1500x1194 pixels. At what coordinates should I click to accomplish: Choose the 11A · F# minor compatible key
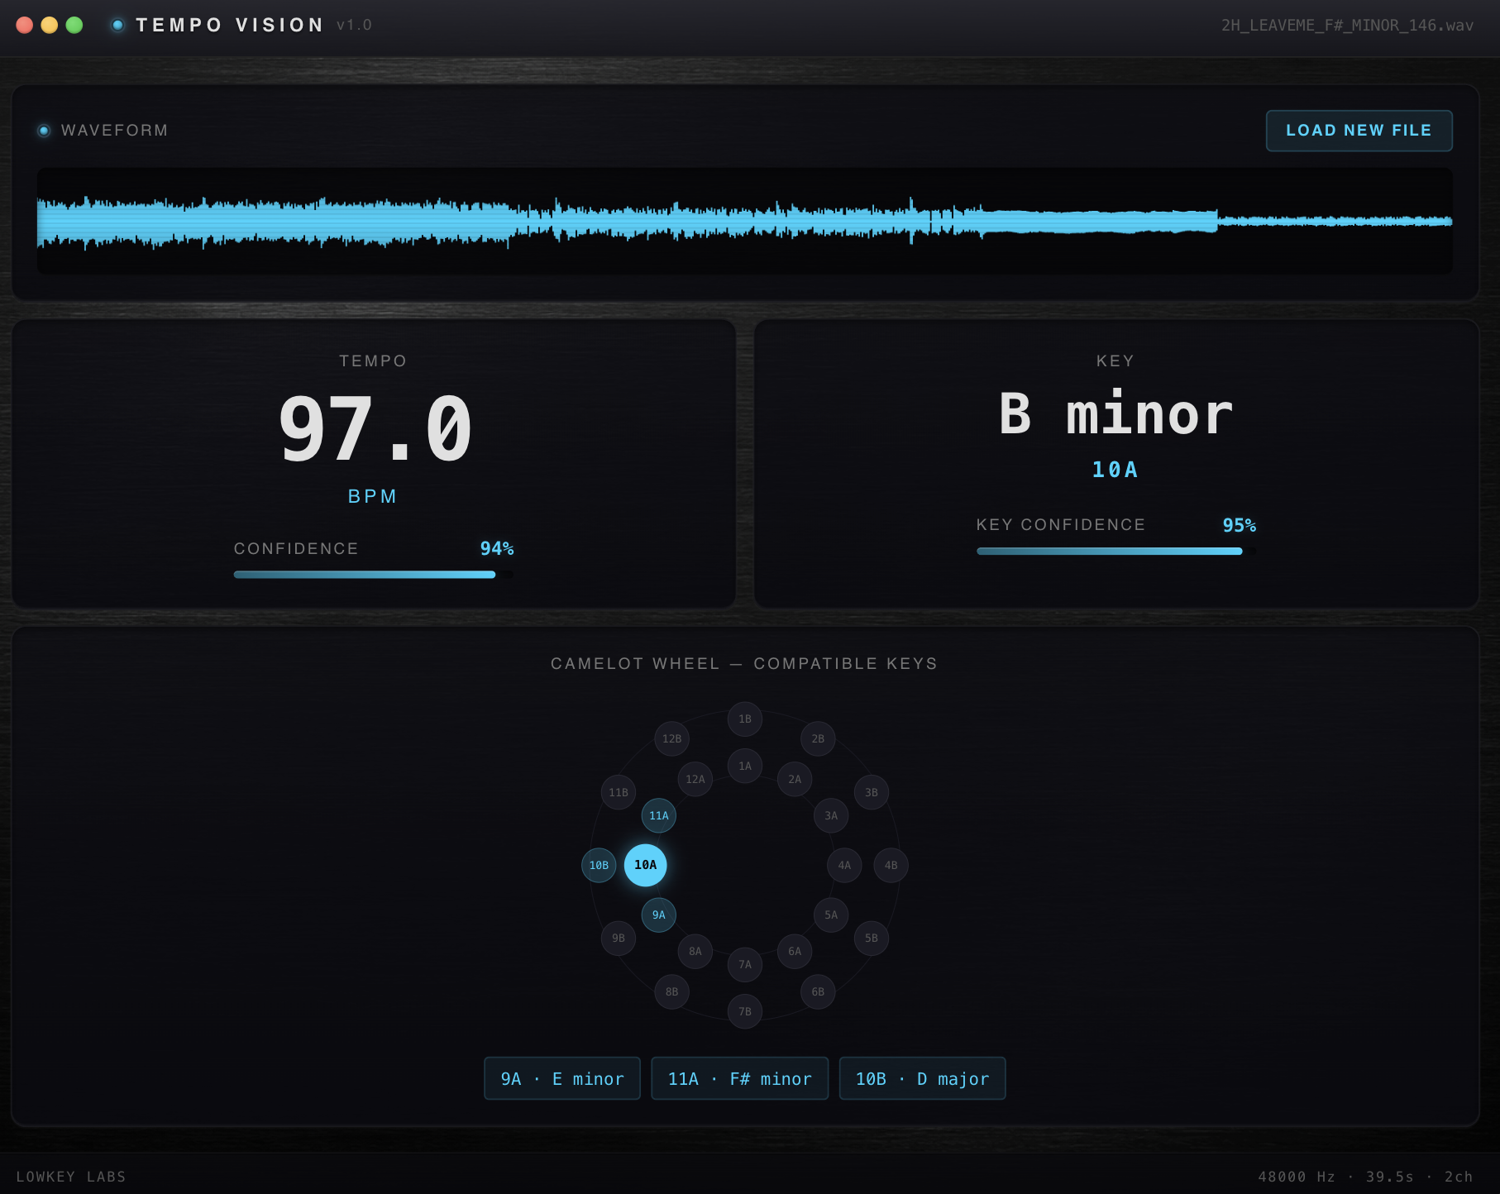coord(739,1078)
